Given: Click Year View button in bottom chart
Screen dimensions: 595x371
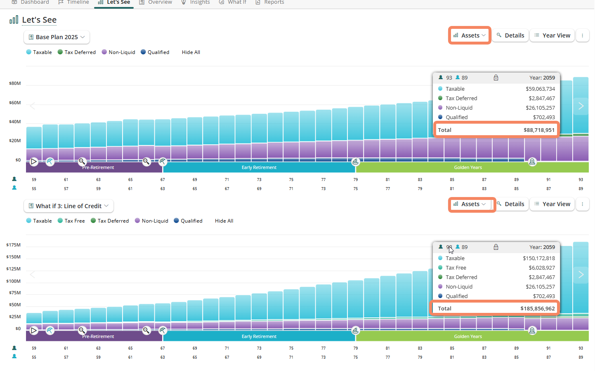Looking at the screenshot, I should (x=552, y=204).
